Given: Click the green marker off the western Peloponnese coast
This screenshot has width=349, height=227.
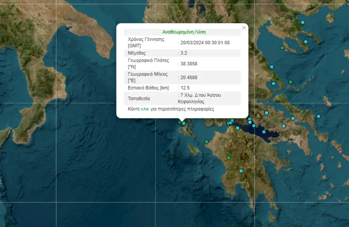Looking at the screenshot, I should 206,141.
